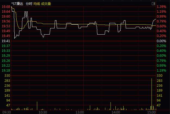Click the 13:00 time axis label
Image resolution: width=170 pixels, height=114 pixels.
[80, 112]
